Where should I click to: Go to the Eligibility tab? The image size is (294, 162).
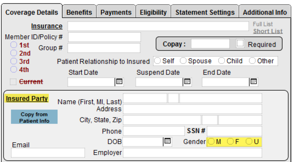(153, 12)
